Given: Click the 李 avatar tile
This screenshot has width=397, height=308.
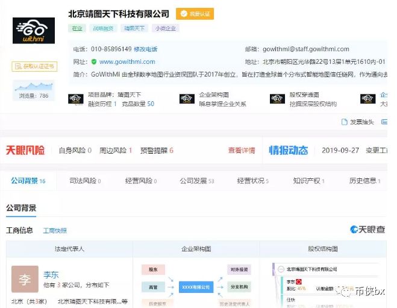Looking at the screenshot, I should click(25, 279).
